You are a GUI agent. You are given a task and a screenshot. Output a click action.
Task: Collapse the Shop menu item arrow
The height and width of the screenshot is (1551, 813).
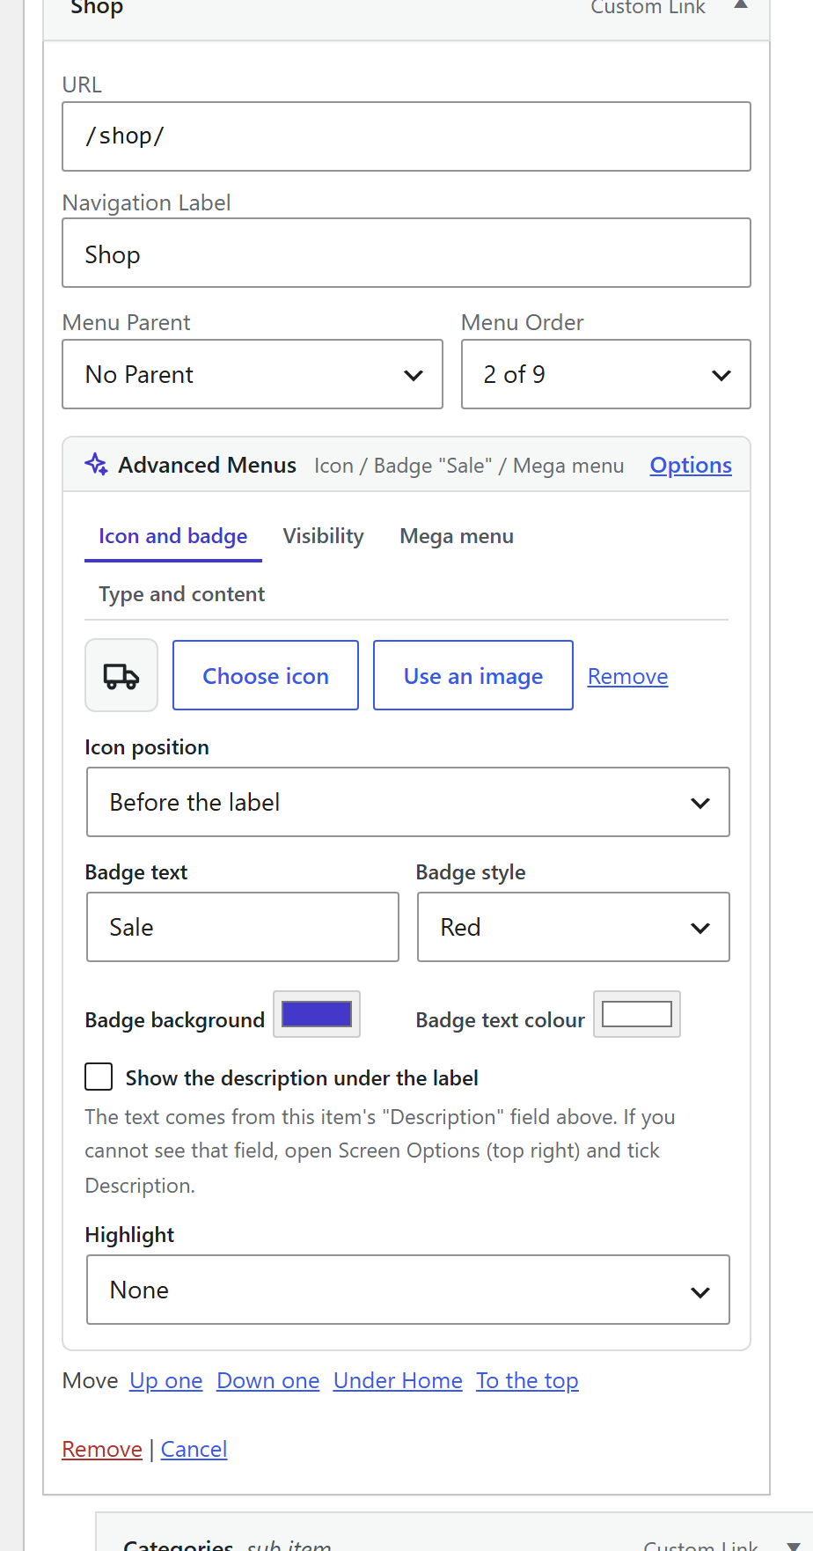click(x=741, y=4)
